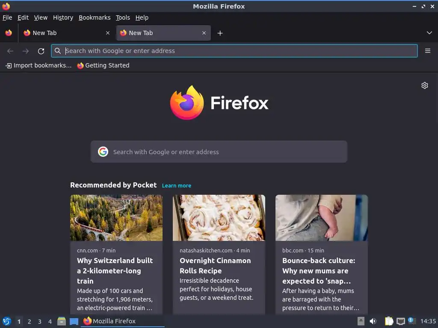Click Import bookmarks toolbar button

tap(38, 65)
